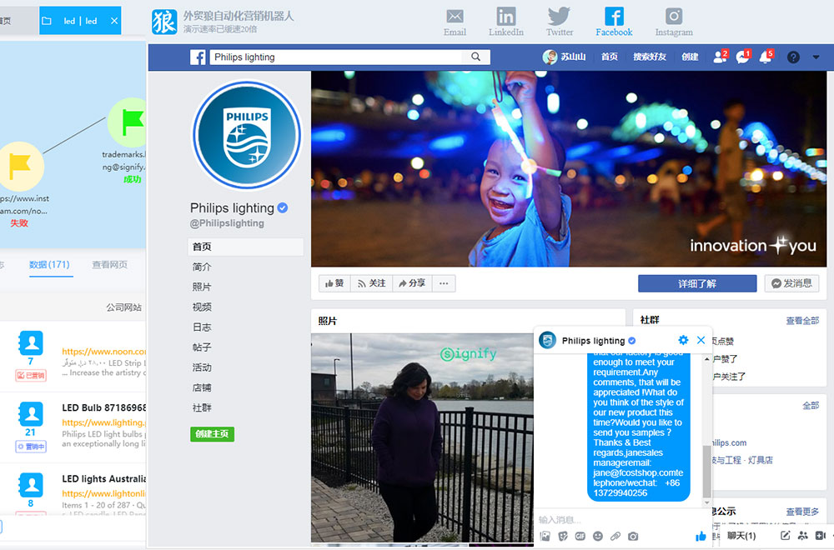Viewport: 834px width, 550px height.
Task: Click the create group icon in chat bar
Action: point(803,536)
